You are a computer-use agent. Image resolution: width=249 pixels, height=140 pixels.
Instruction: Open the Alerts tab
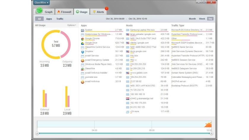pyautogui.click(x=98, y=12)
